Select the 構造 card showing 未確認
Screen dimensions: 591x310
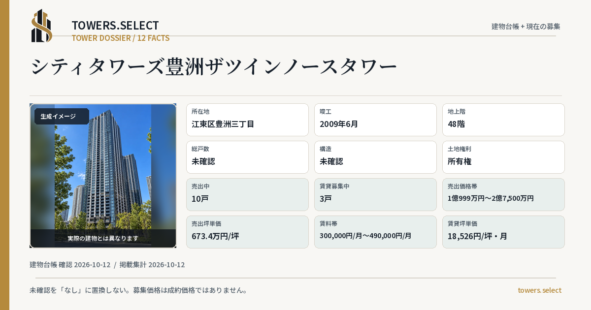375,157
